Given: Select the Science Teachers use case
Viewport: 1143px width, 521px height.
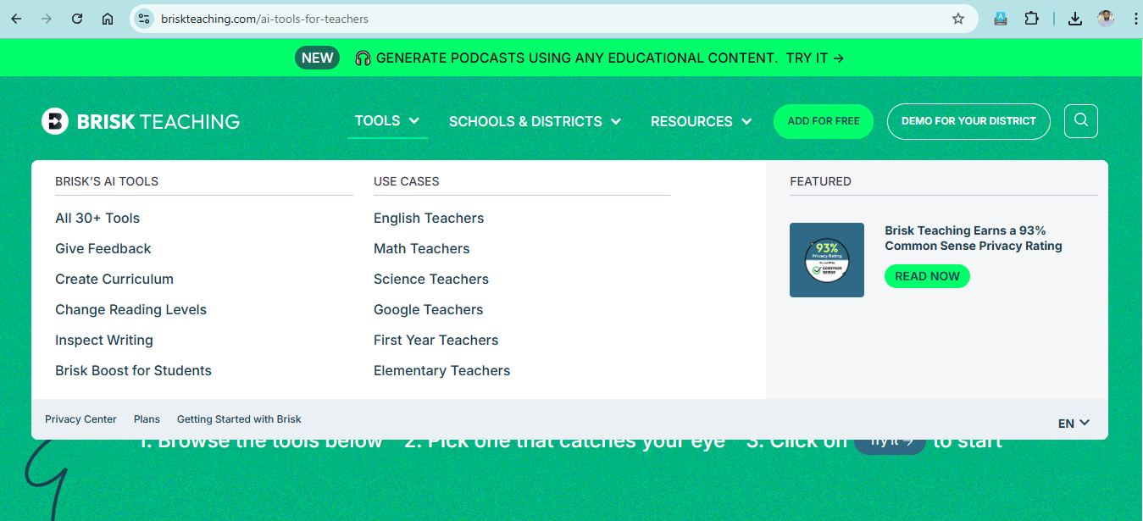Looking at the screenshot, I should pyautogui.click(x=431, y=279).
